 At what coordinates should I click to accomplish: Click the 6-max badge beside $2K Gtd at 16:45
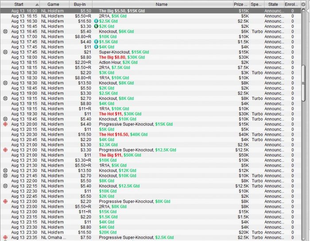coord(96,26)
